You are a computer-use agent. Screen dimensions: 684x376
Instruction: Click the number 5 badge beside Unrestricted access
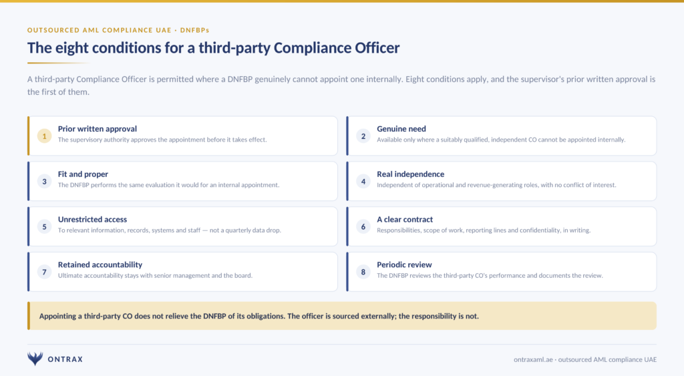tap(44, 227)
